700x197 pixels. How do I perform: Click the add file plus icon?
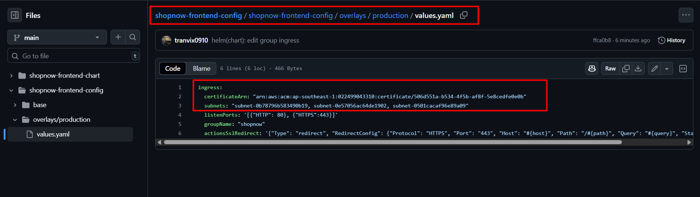[118, 37]
